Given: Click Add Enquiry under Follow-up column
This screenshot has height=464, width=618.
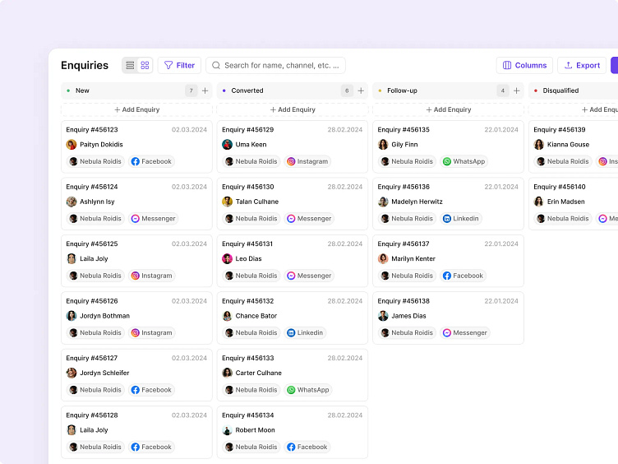Looking at the screenshot, I should point(448,109).
